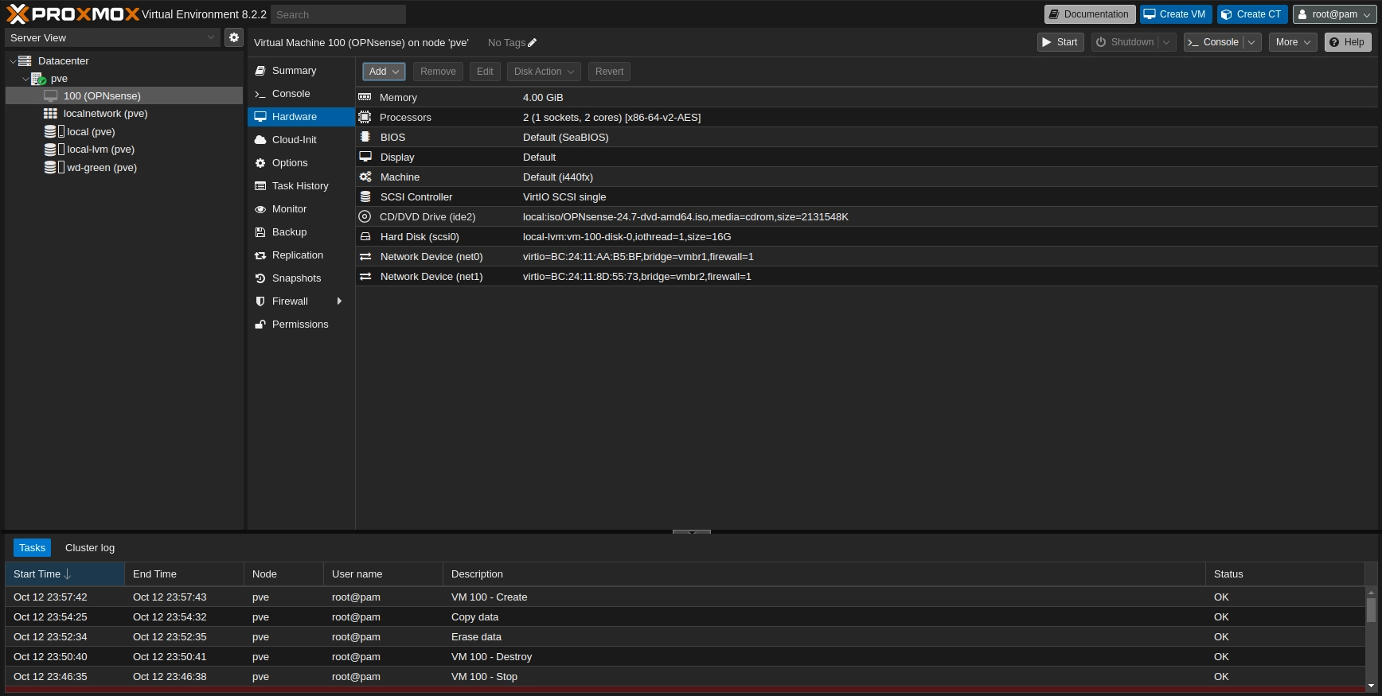Click the Datacenter server icon
The width and height of the screenshot is (1382, 696).
[25, 60]
